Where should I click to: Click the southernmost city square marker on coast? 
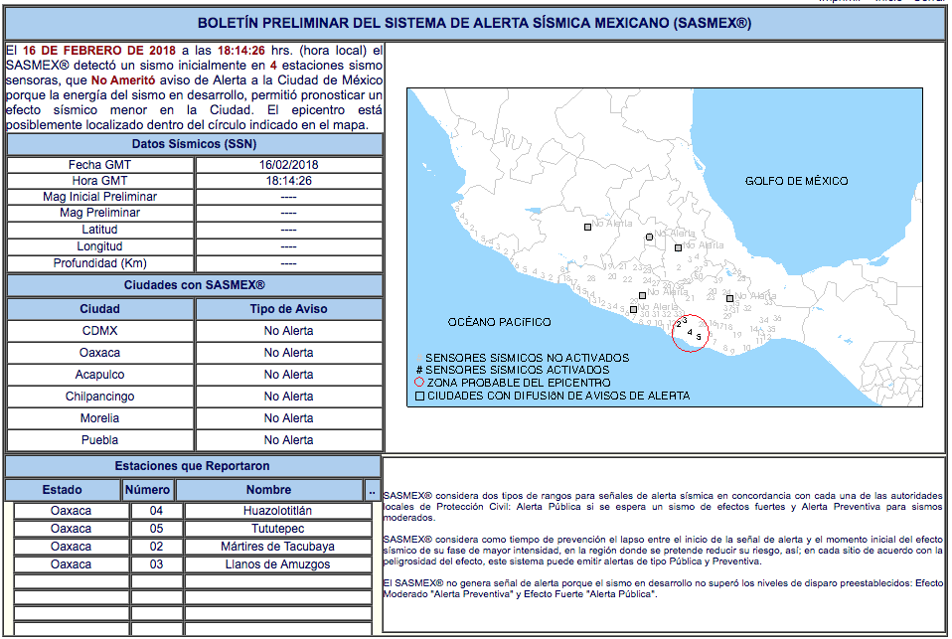[634, 310]
